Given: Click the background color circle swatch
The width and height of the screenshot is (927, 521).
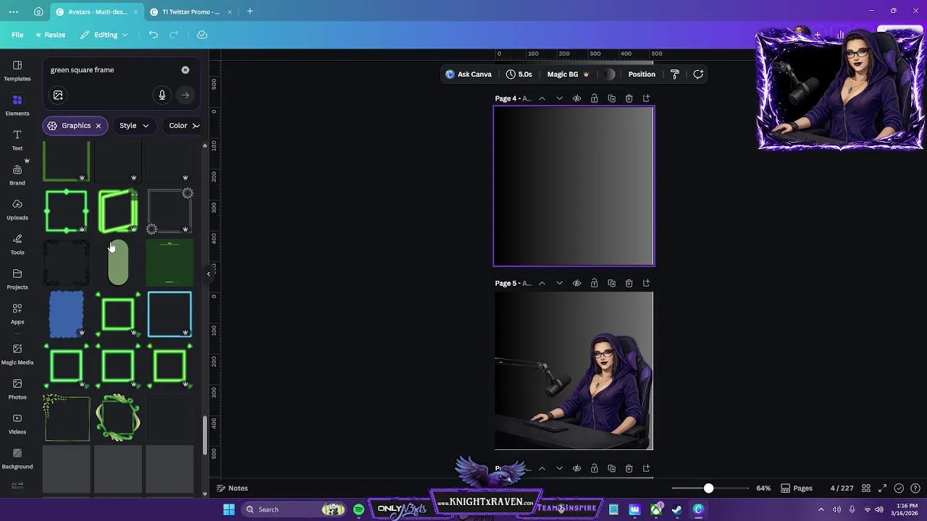Looking at the screenshot, I should click(x=609, y=74).
